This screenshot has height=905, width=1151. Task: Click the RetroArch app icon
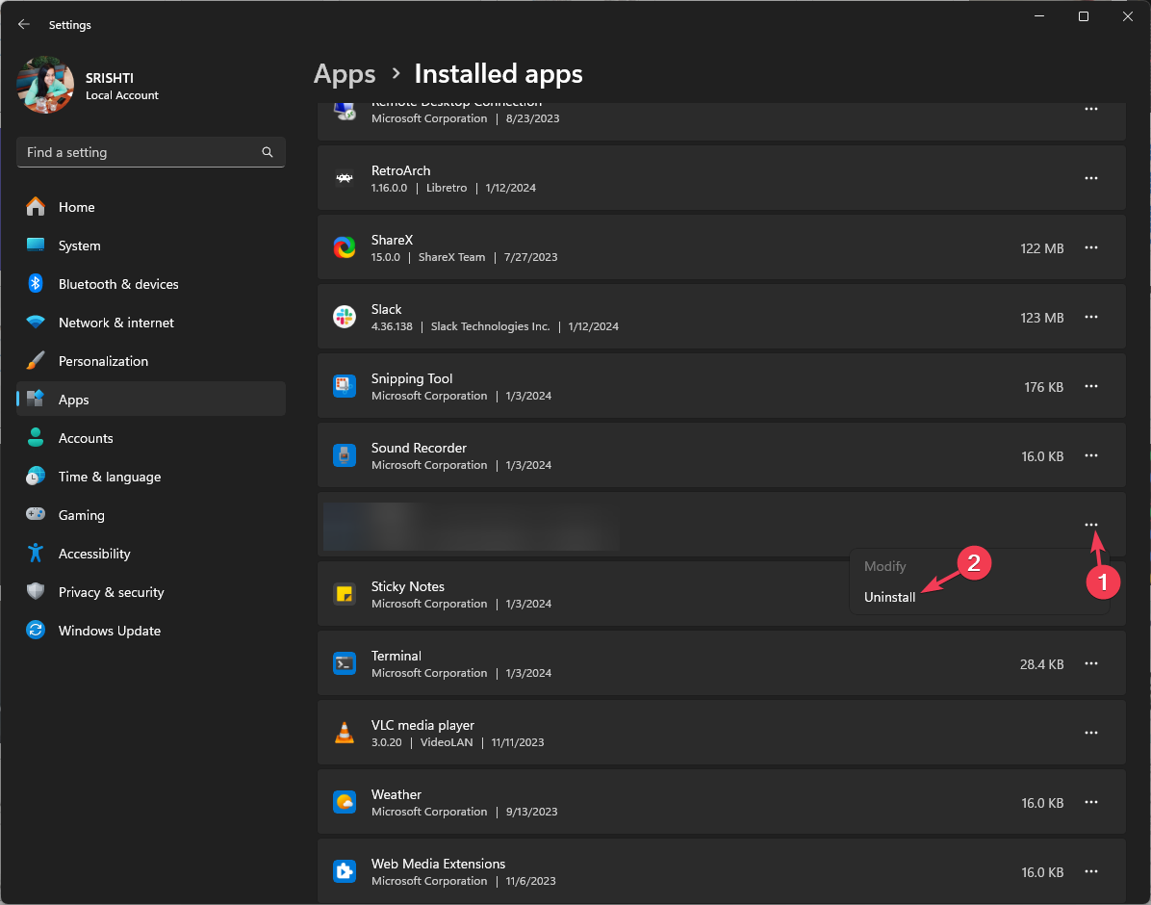345,178
